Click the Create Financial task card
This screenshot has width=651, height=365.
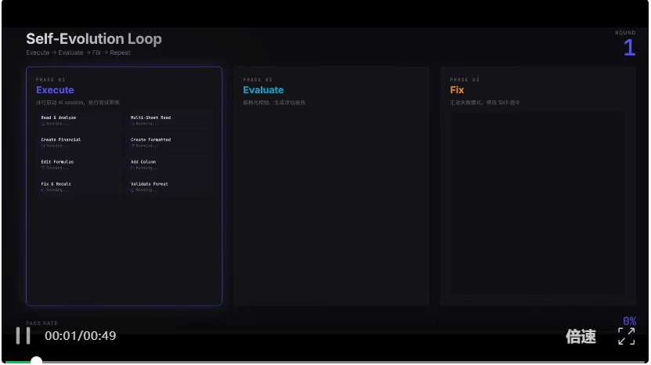(x=79, y=142)
